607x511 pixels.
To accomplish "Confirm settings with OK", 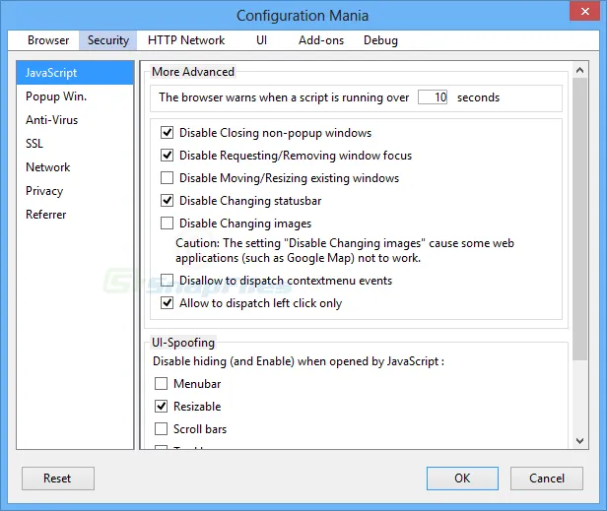I will 462,479.
